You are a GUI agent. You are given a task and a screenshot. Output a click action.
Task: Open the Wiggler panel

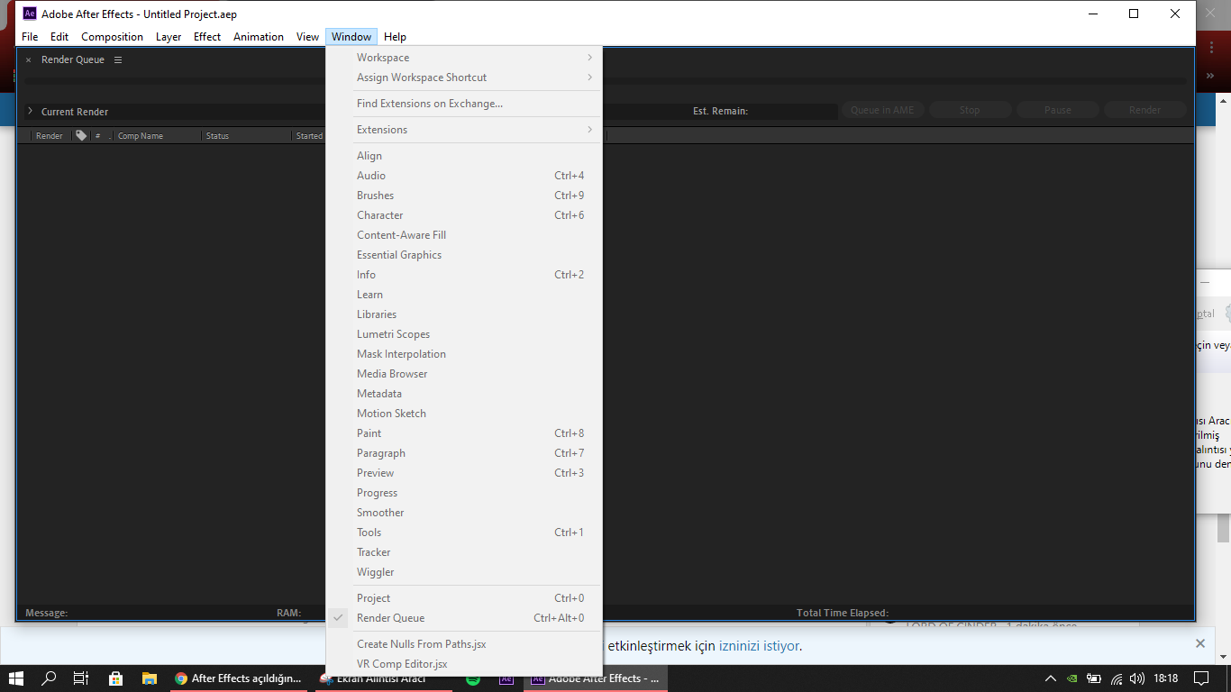point(464,572)
